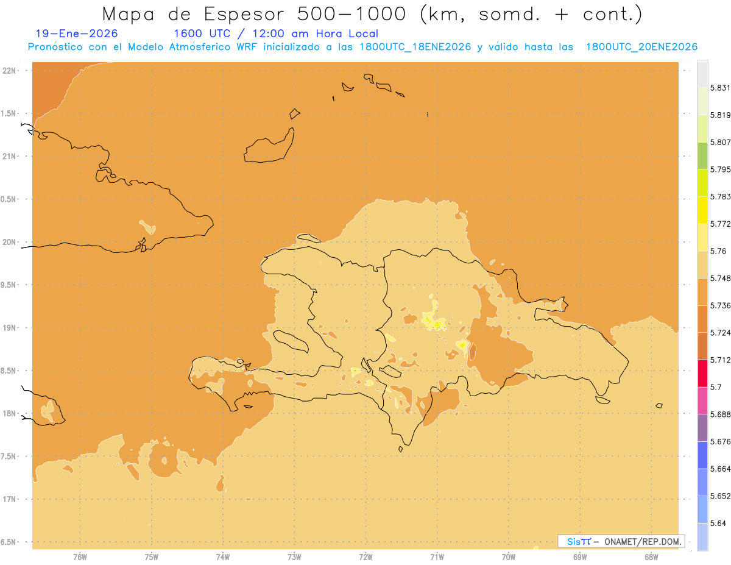Click the legend value 5.676
The height and width of the screenshot is (565, 731).
click(x=721, y=441)
